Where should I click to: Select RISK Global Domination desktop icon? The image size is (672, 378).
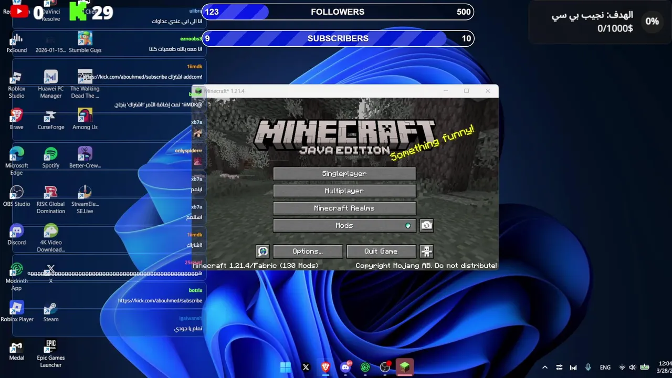pos(51,199)
